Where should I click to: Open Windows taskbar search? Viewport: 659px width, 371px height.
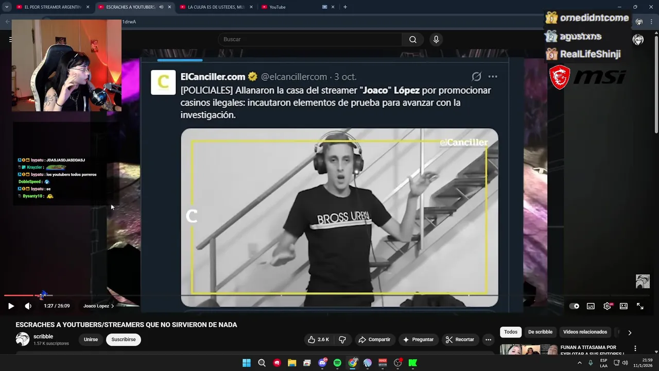[262, 363]
